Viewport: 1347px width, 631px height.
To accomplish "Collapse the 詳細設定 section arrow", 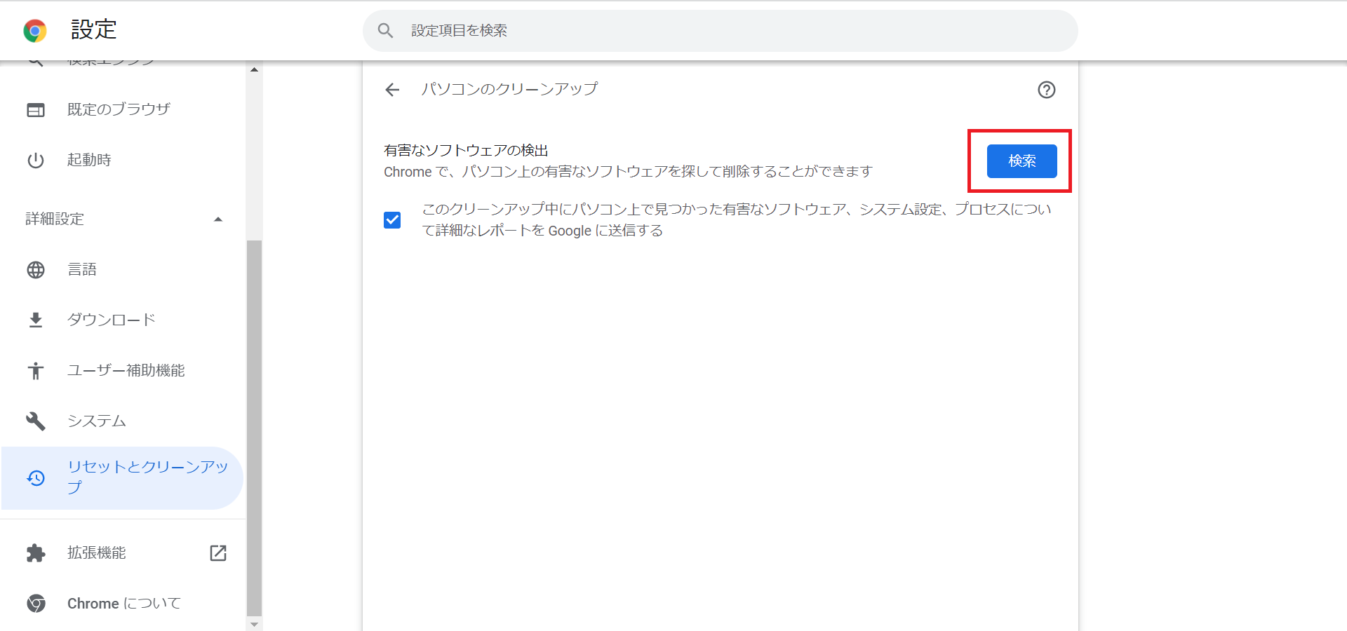I will pos(218,219).
